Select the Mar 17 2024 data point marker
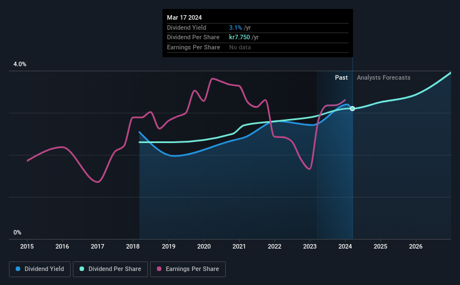The width and height of the screenshot is (460, 285). [x=352, y=109]
